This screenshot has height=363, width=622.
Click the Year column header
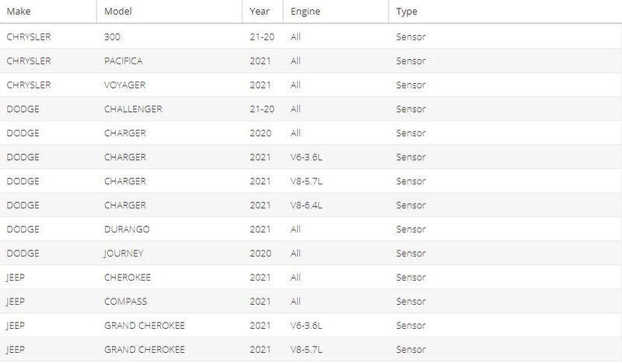click(263, 12)
